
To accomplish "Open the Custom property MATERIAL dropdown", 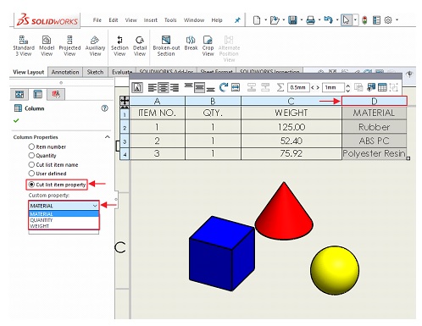I will [x=64, y=206].
